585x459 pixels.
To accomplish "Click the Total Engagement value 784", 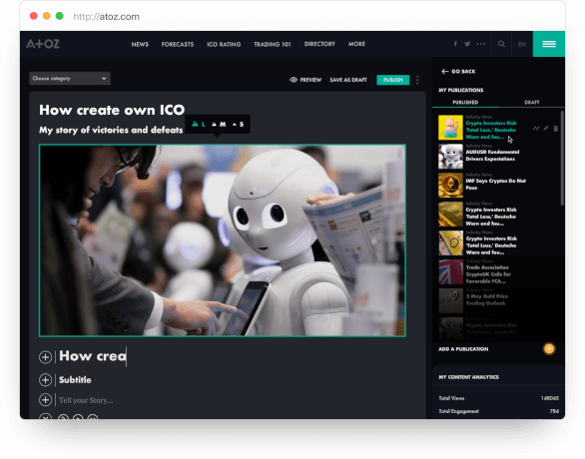I will [554, 411].
